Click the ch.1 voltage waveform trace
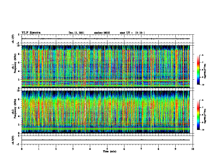The height and width of the screenshot is (167, 217). (105, 39)
